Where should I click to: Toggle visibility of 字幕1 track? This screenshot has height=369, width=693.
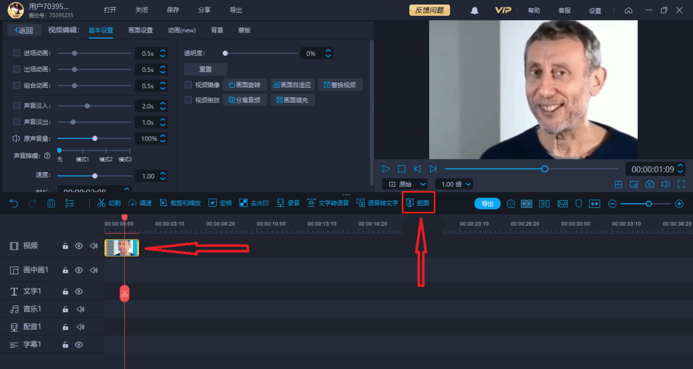[x=79, y=345]
